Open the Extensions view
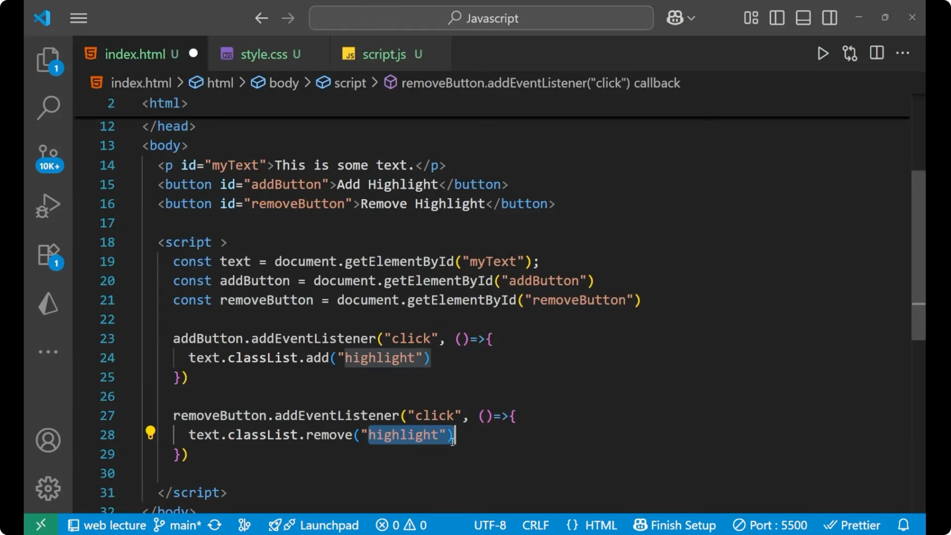The width and height of the screenshot is (951, 535). click(x=48, y=255)
